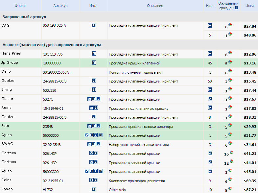
Task: Click availability checkmark for Ajusa $45.01
Action: coord(210,171)
